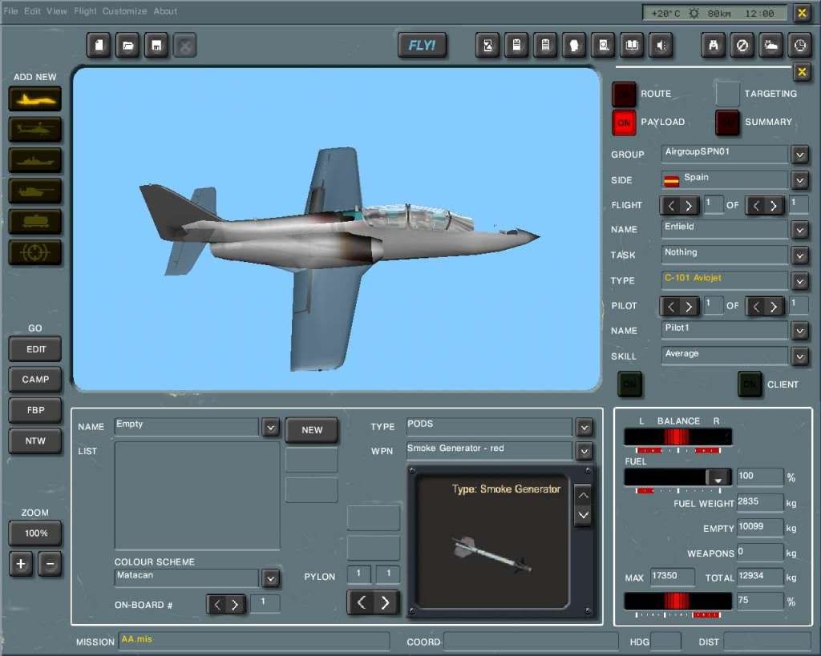The image size is (821, 656).
Task: Toggle the ROUTE display switch
Action: [x=625, y=93]
